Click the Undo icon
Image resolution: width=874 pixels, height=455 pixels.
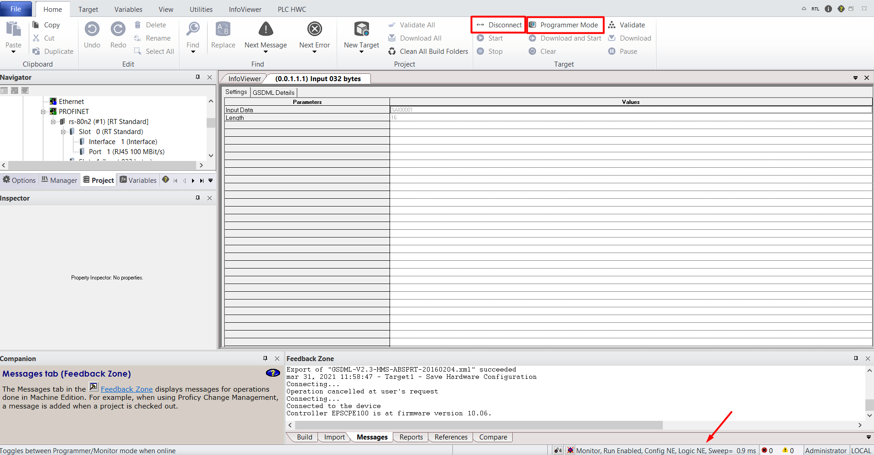[x=92, y=29]
